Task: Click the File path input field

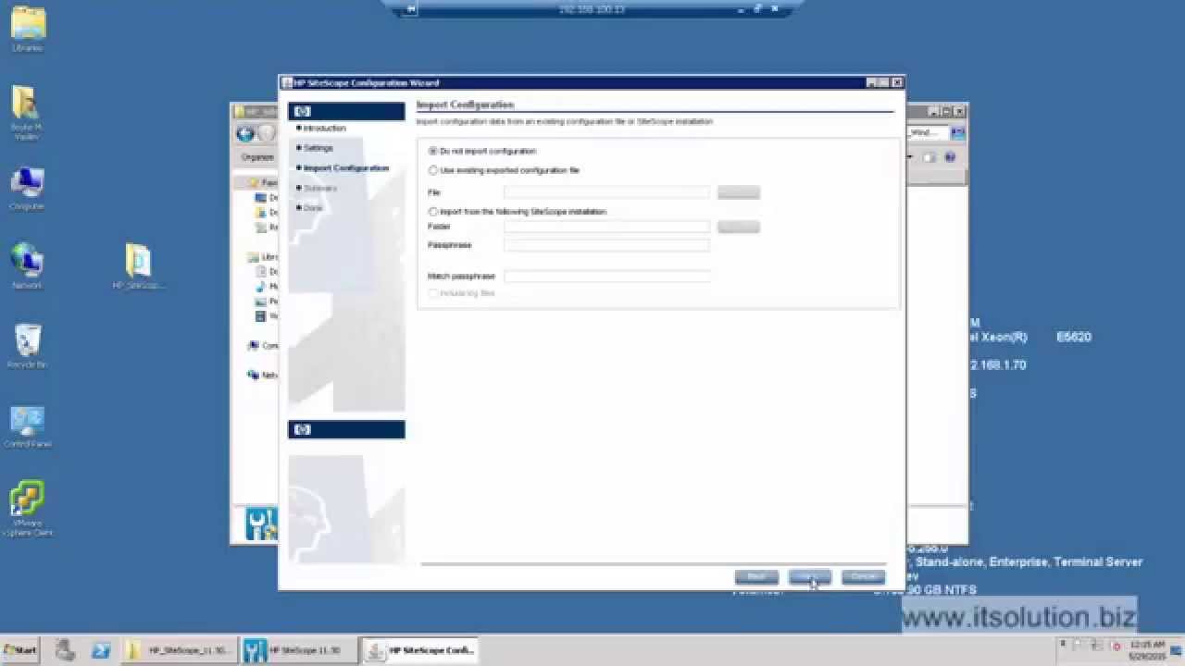Action: coord(606,192)
